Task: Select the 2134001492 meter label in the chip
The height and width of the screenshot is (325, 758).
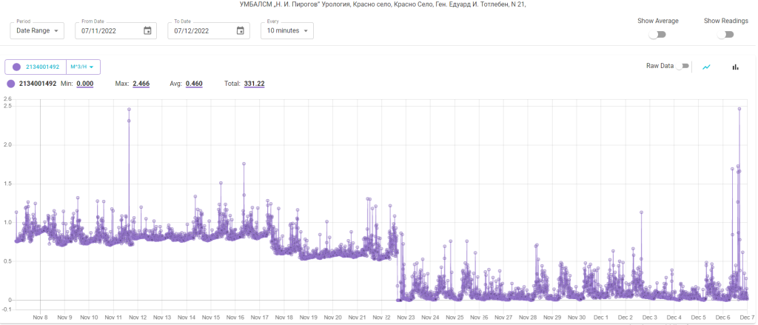Action: [x=42, y=67]
